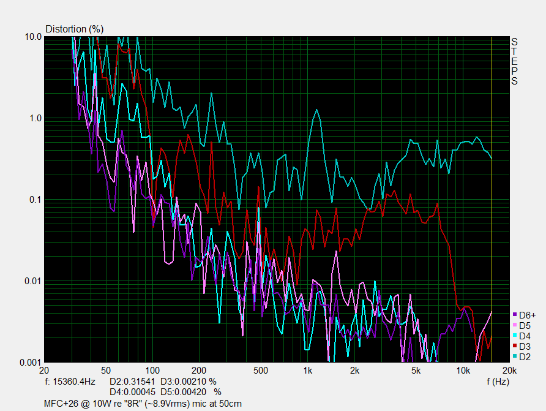Click the D3:0.00210 readout value
The image size is (546, 411).
[184, 382]
